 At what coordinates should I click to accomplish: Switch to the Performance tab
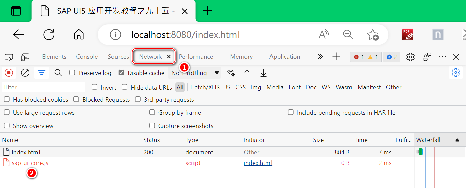point(196,57)
